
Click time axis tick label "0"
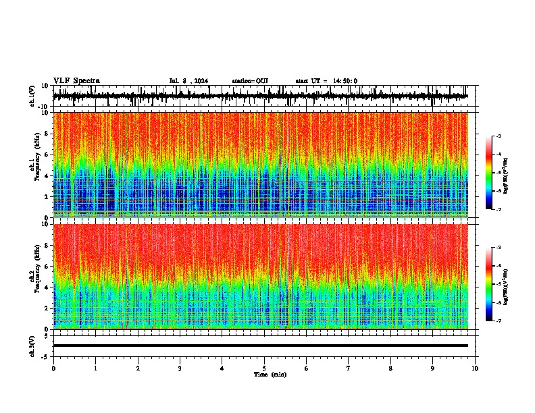click(53, 368)
